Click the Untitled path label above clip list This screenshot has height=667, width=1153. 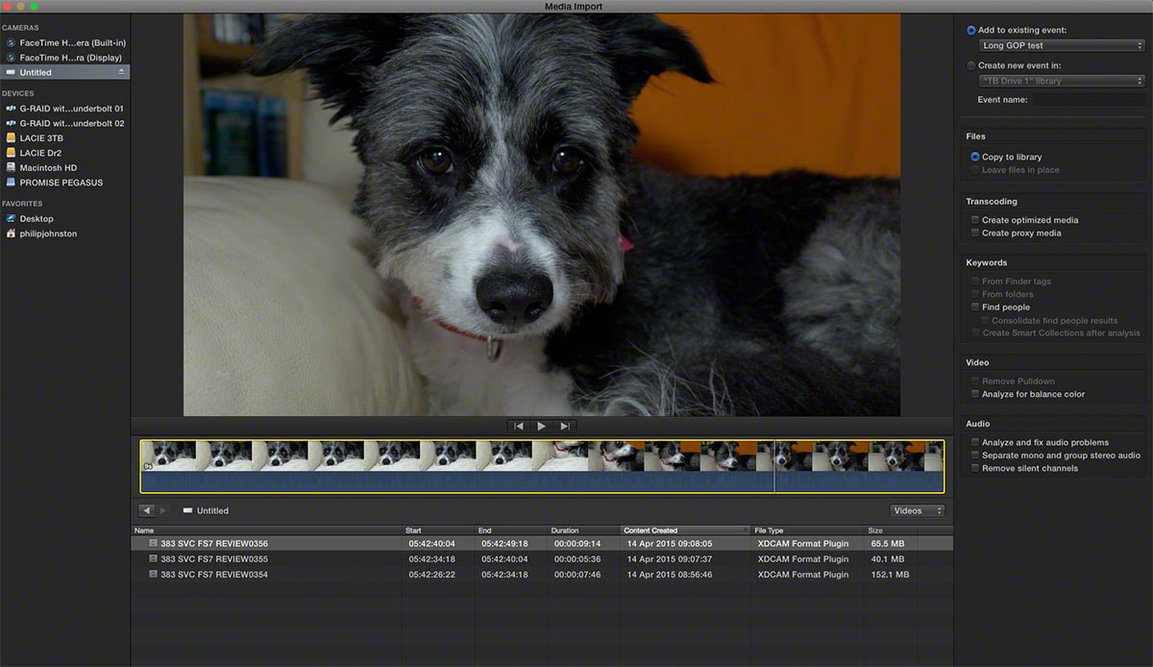coord(212,510)
